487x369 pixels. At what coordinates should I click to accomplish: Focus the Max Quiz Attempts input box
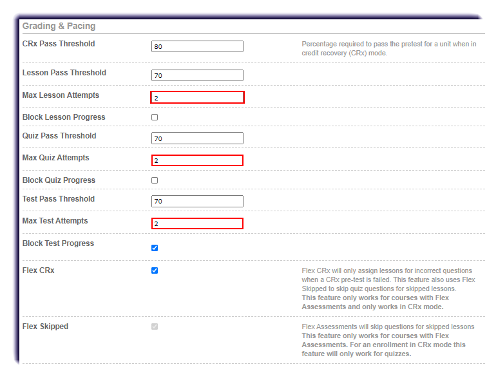click(197, 160)
